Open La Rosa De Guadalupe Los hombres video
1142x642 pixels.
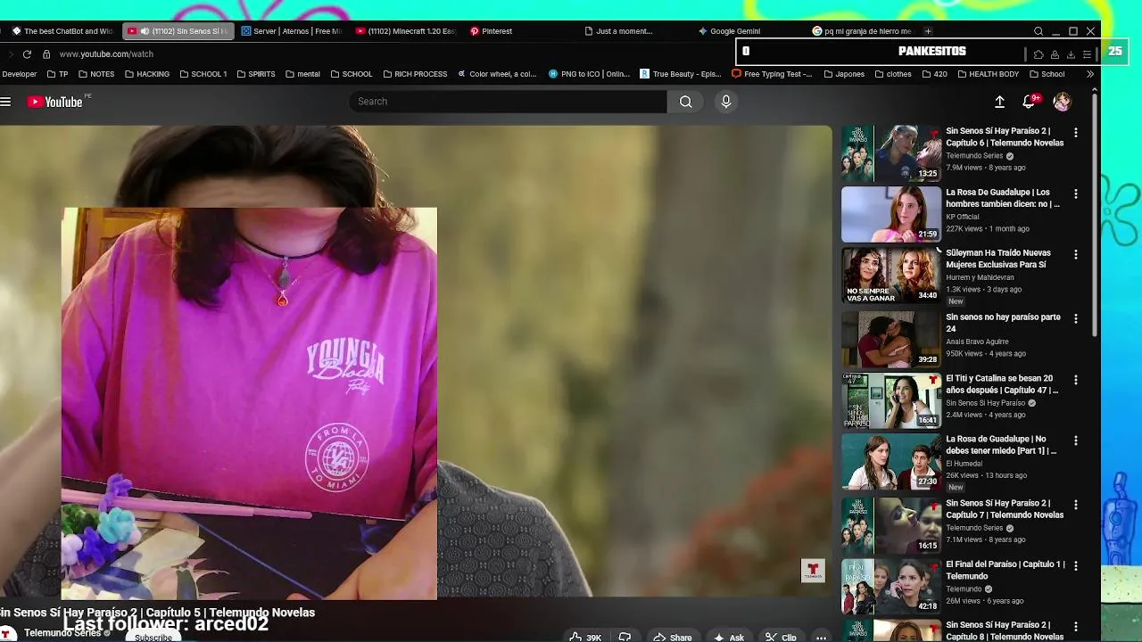891,214
